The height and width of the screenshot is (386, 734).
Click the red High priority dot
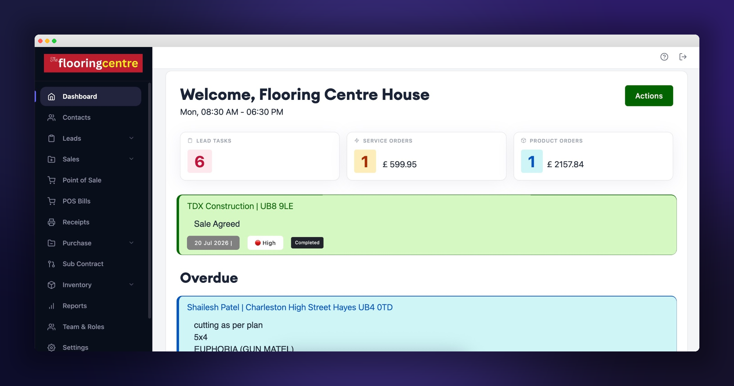[258, 243]
